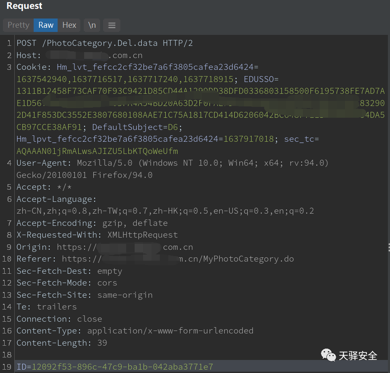
Task: Click the Content-Length value 39
Action: [x=102, y=343]
